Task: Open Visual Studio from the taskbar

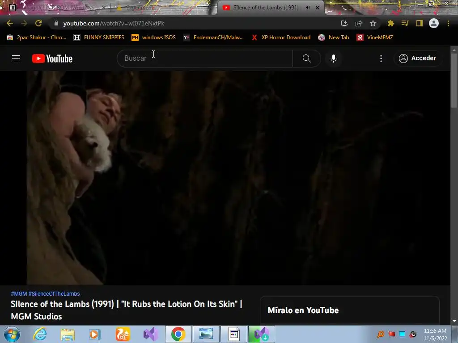Action: click(x=151, y=334)
